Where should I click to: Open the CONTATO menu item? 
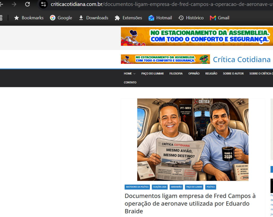(130, 82)
